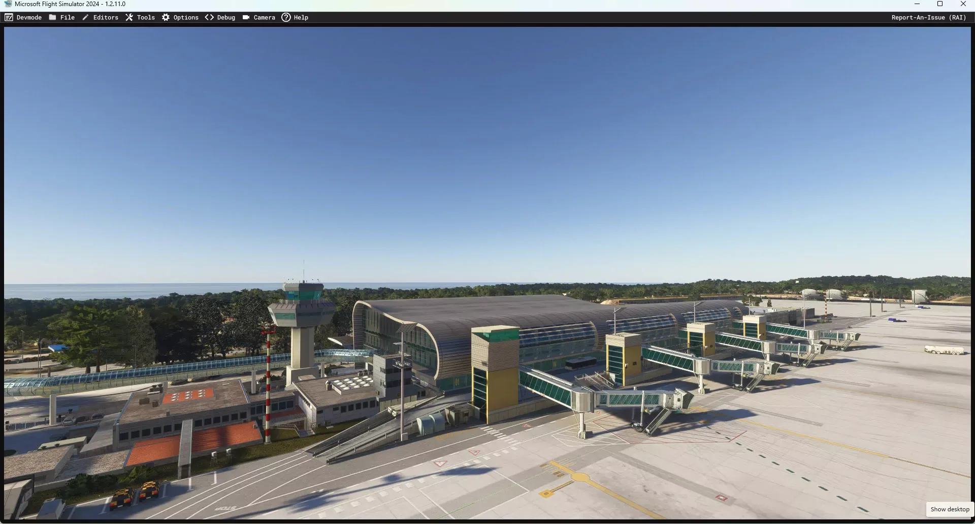Open the Devmode menu label
Viewport: 975px width, 524px height.
pyautogui.click(x=29, y=17)
